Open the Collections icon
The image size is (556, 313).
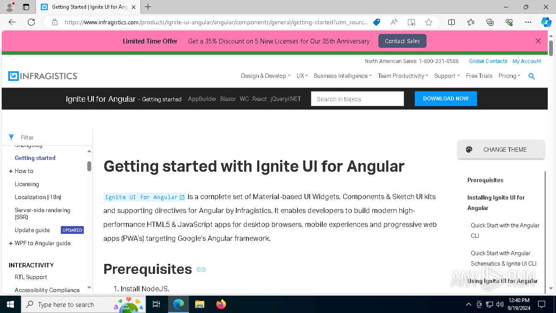[490, 22]
